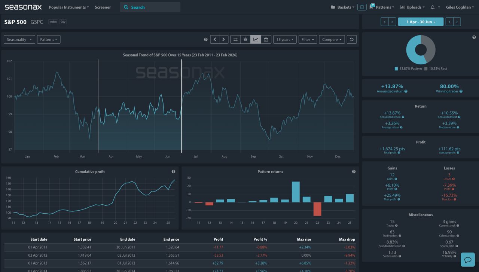Click the swap arrows icon in chart toolbar
This screenshot has height=272, width=479.
click(x=235, y=39)
